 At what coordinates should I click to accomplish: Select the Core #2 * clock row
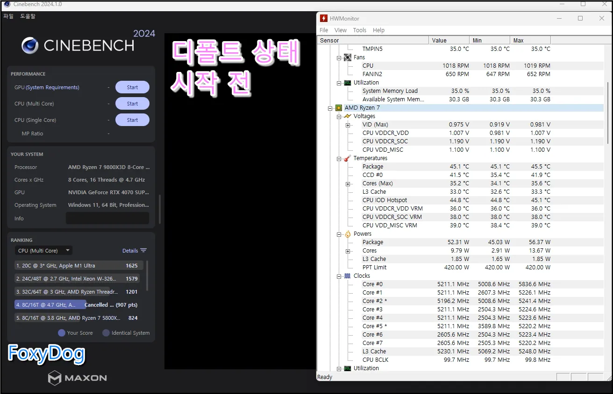point(460,301)
